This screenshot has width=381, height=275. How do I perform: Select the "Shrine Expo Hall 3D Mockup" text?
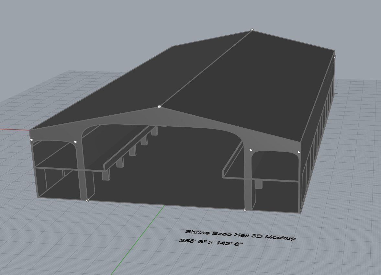coord(240,235)
